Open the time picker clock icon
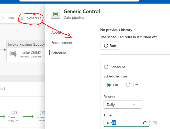Image resolution: width=170 pixels, height=129 pixels. tap(145, 123)
